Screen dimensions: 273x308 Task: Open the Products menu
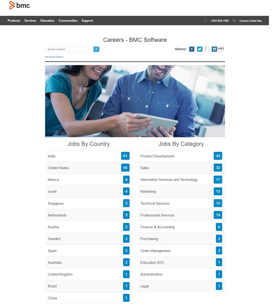[x=14, y=20]
